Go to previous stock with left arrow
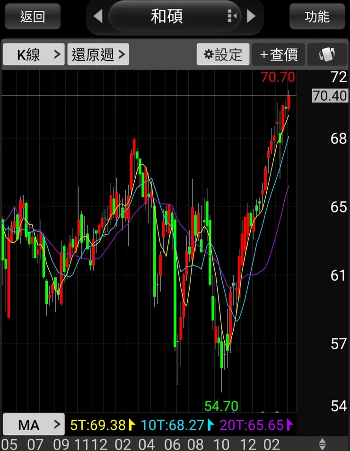Image resolution: width=350 pixels, height=451 pixels. click(x=98, y=16)
